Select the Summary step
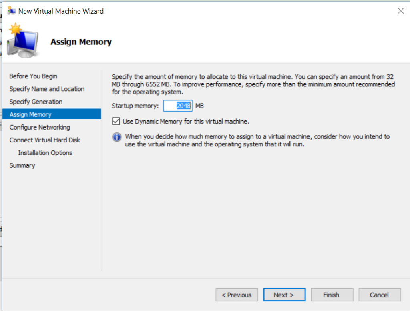Screen dimensions: 410x311 click(22, 165)
